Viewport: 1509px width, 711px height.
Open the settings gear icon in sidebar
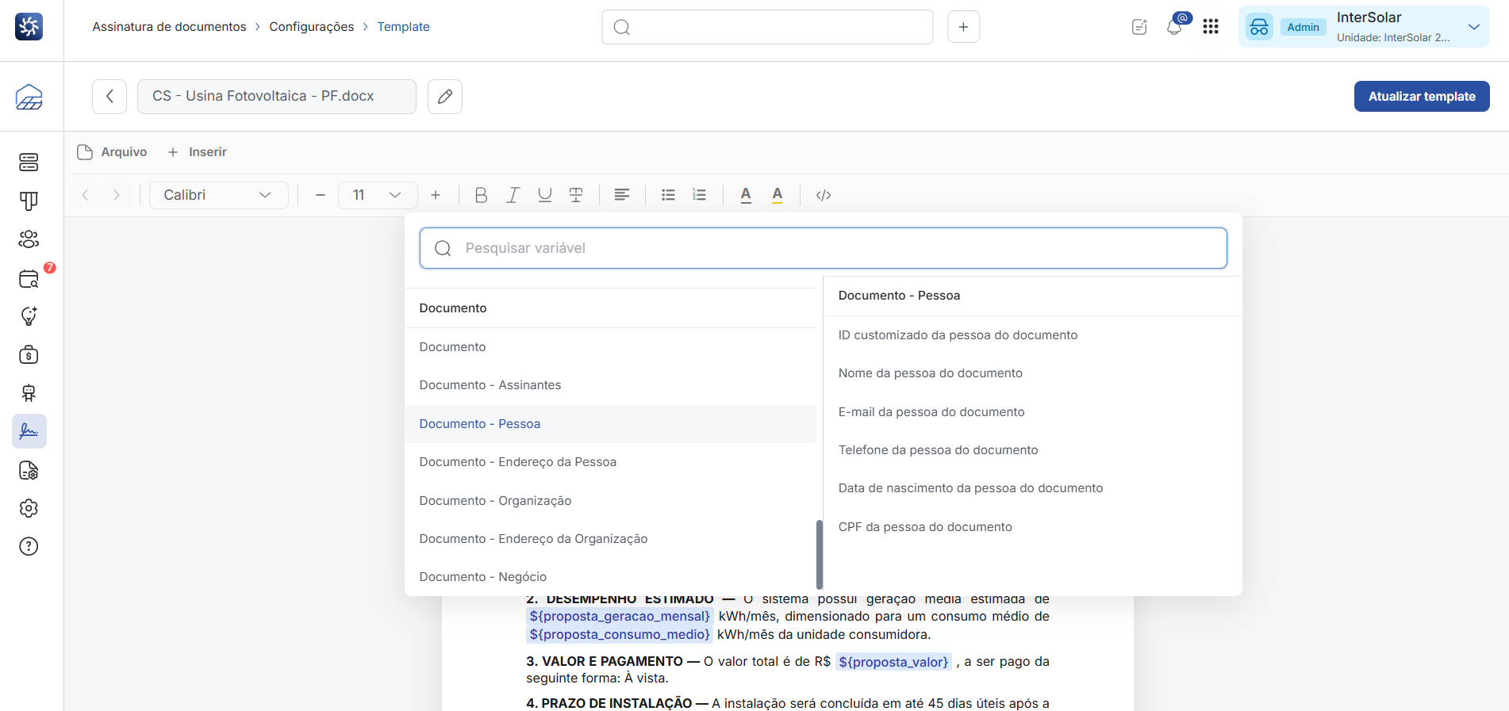click(29, 508)
